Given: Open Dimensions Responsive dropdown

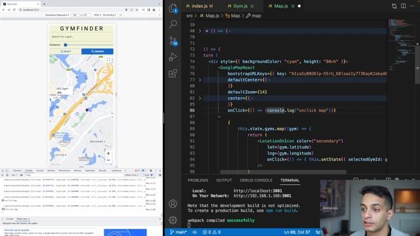Looking at the screenshot, I should 57,15.
